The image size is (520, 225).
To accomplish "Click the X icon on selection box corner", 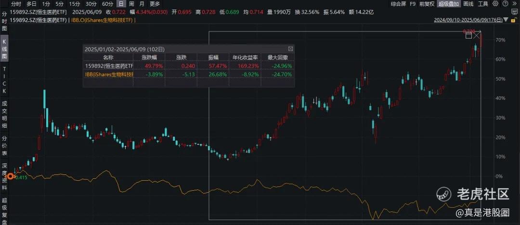I will pos(477,35).
